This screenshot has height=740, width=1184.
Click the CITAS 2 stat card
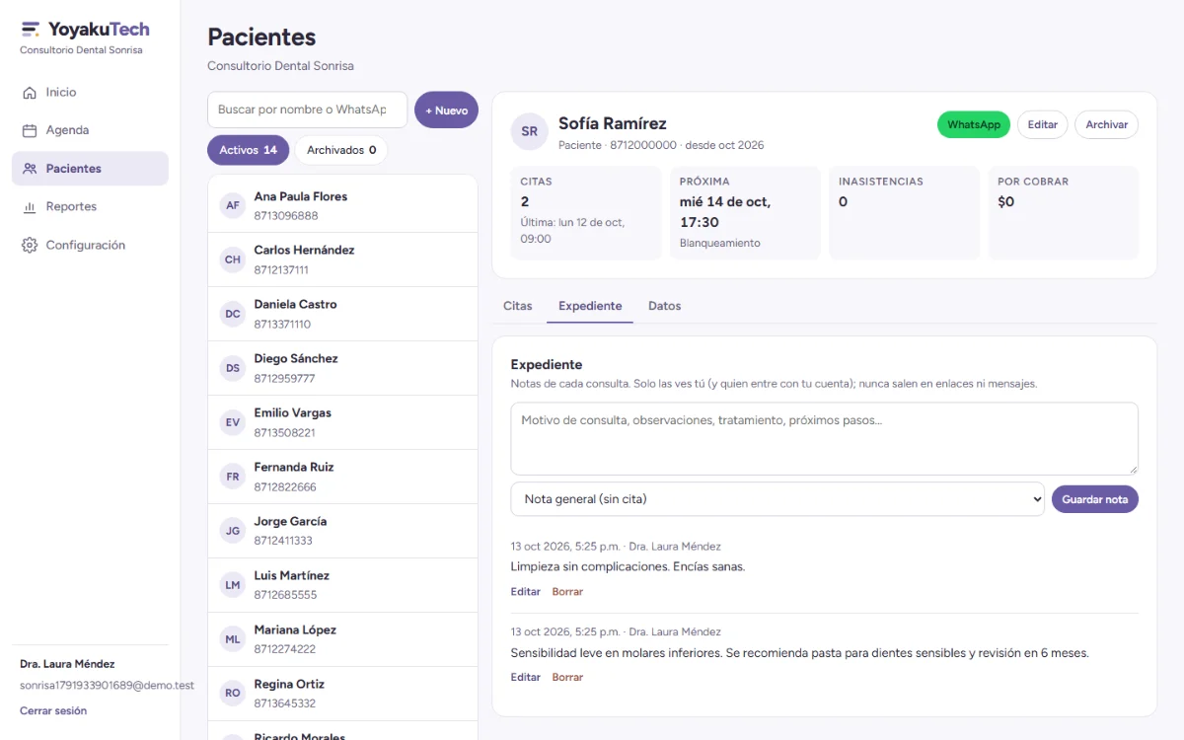(x=586, y=213)
